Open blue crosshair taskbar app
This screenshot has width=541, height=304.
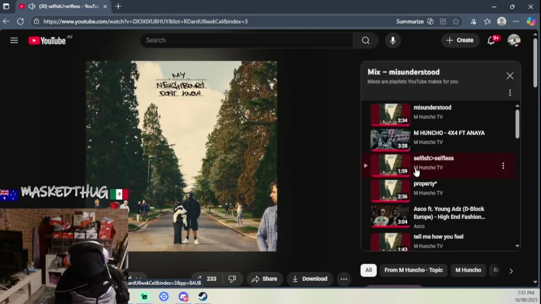click(x=164, y=296)
